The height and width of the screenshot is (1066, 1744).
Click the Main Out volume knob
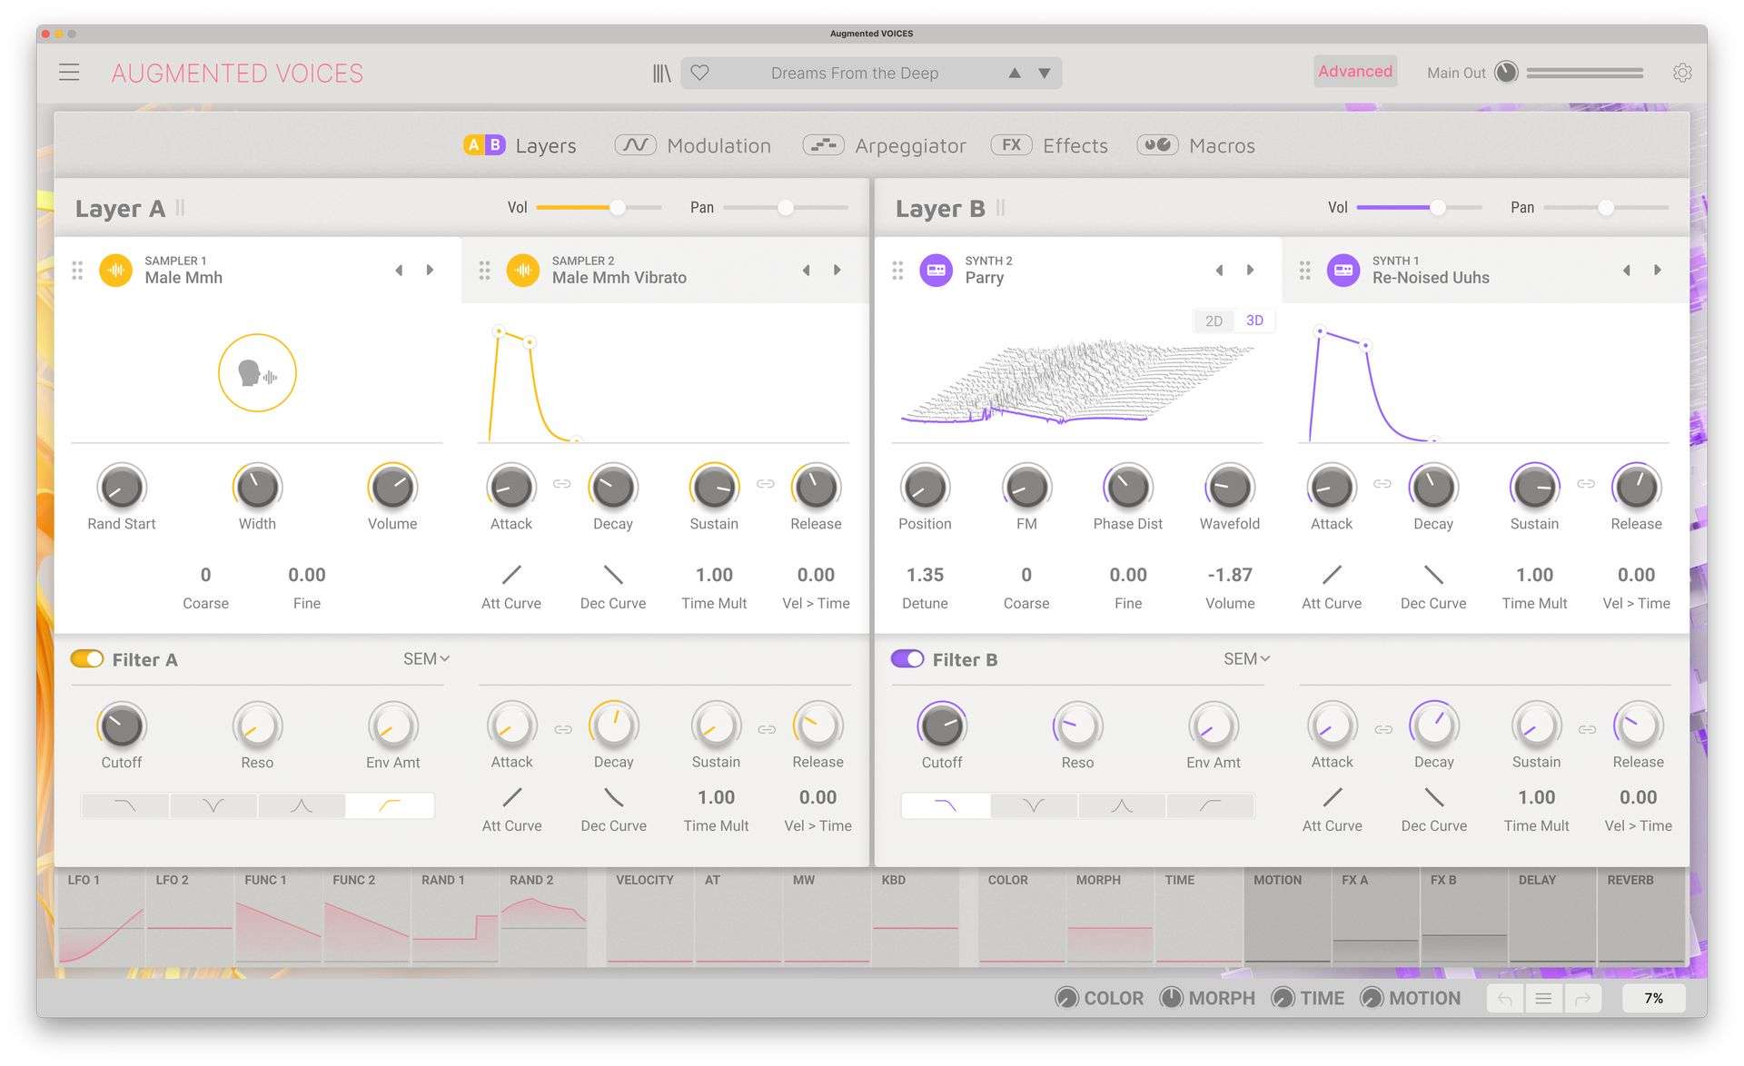click(x=1506, y=73)
